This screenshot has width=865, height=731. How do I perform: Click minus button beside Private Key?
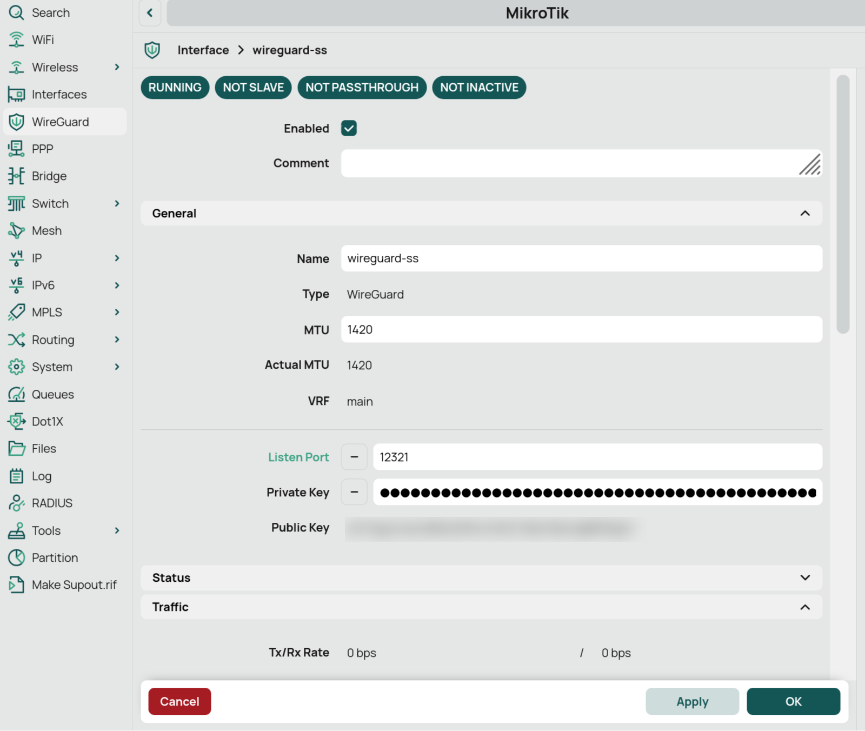pos(354,492)
